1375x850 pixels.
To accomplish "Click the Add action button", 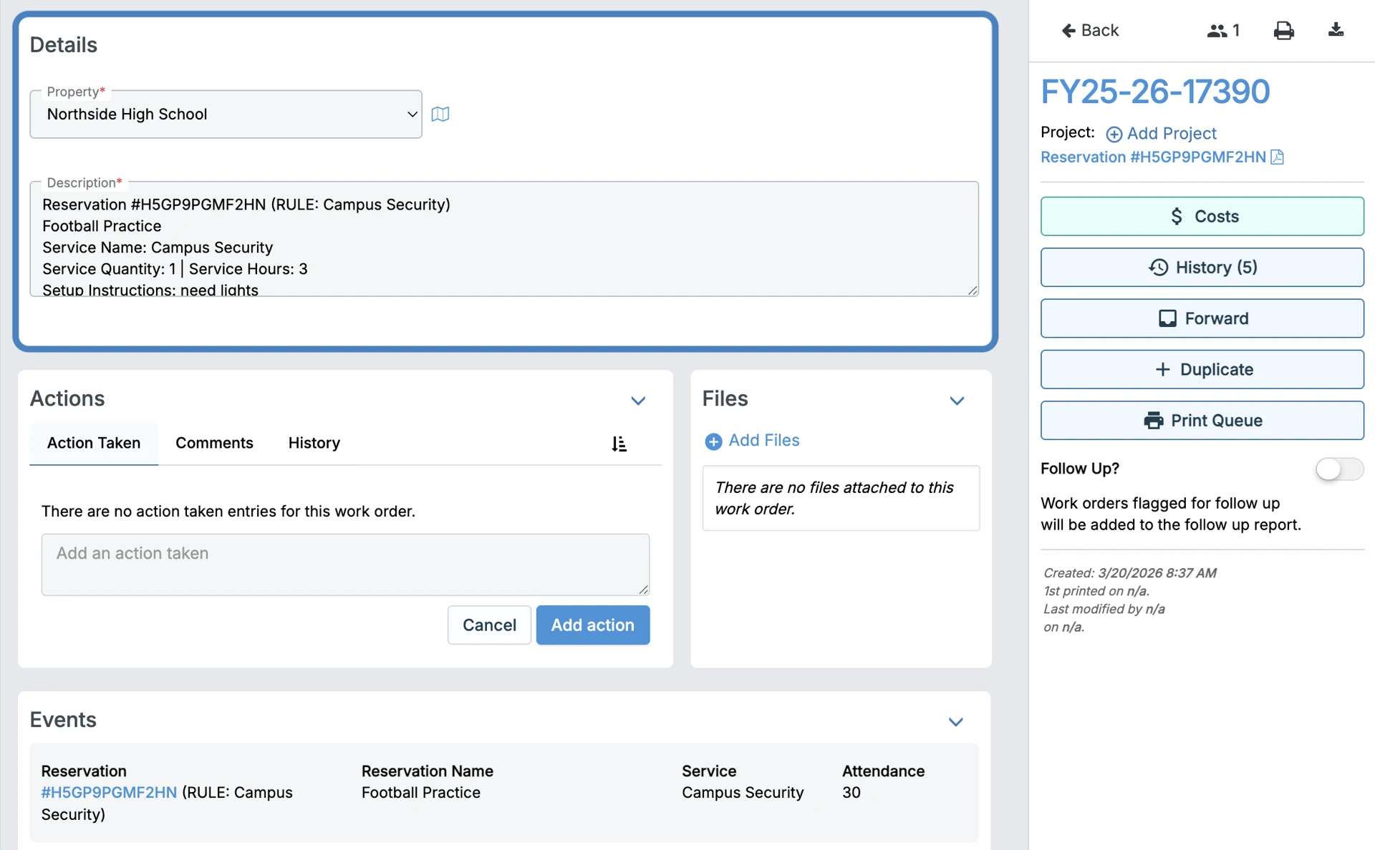I will coord(592,625).
